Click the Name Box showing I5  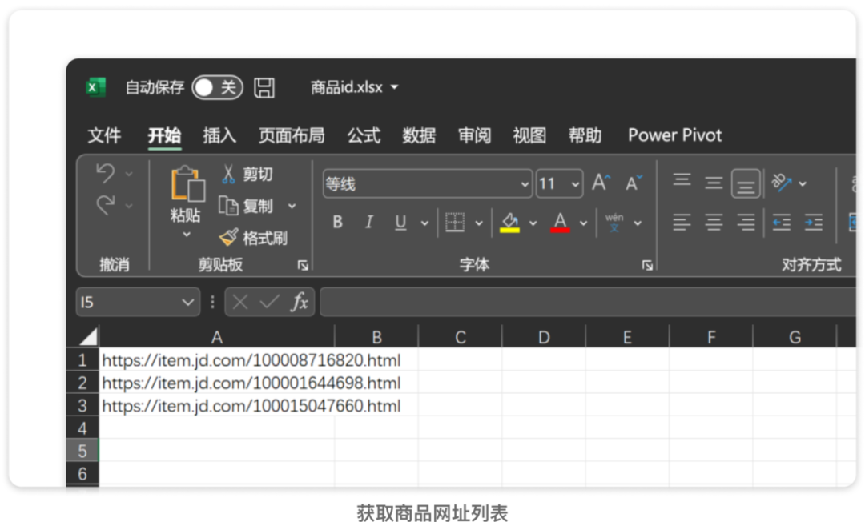point(138,302)
